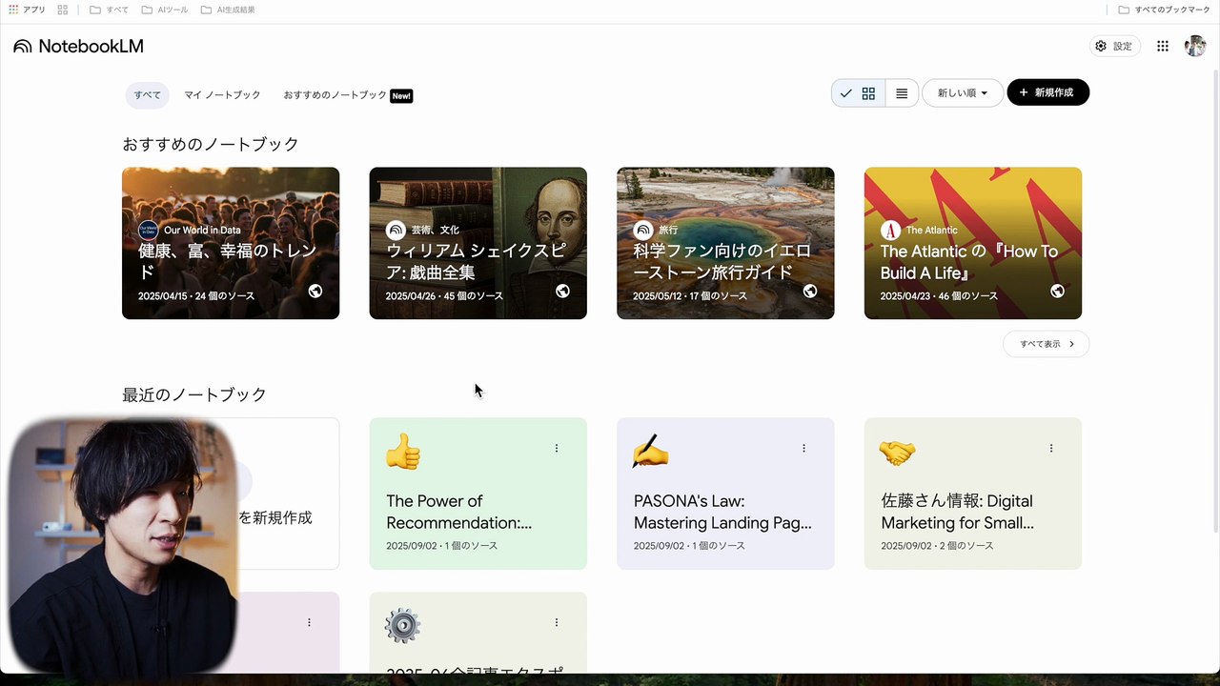Click 2025/09/02・2 個のソース text
Viewport: 1220px width, 686px height.
coord(937,546)
